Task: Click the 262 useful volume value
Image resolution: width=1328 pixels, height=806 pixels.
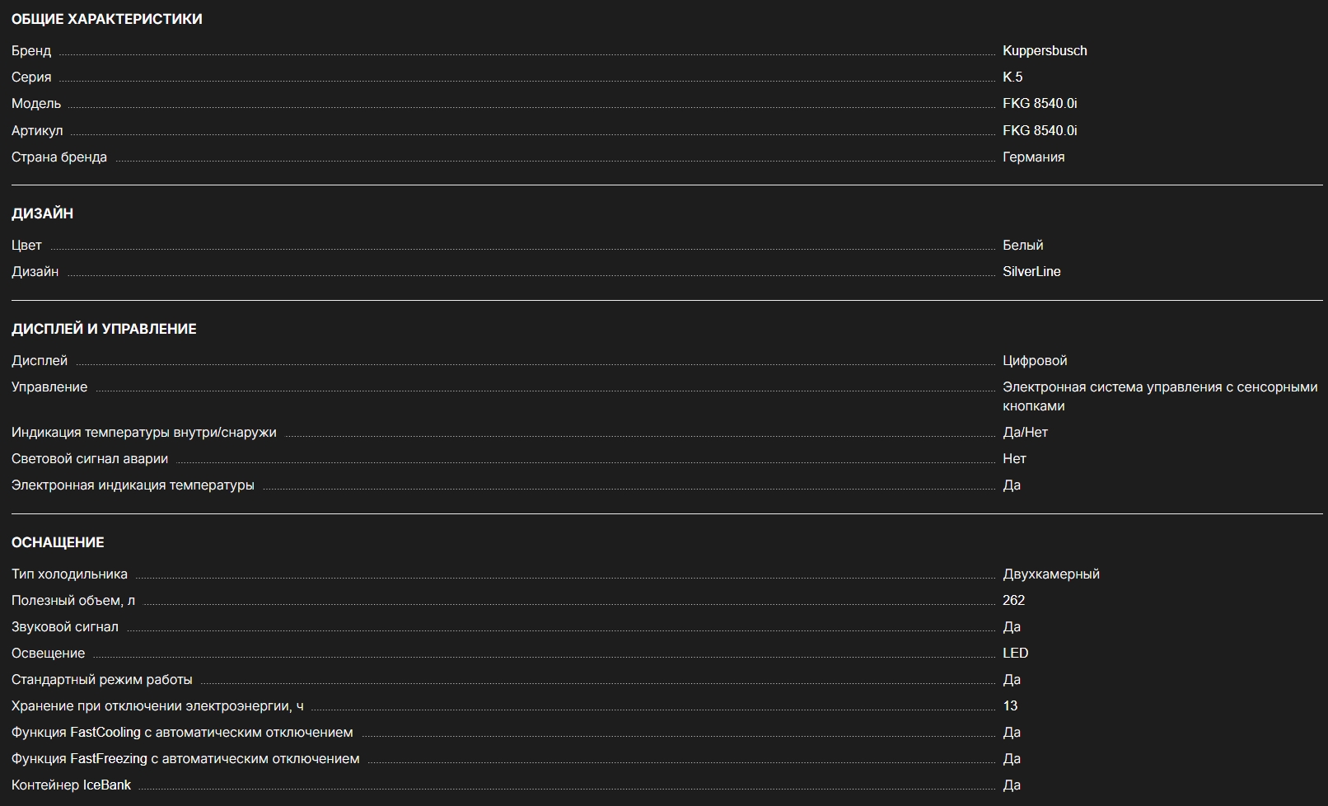Action: coord(1013,601)
